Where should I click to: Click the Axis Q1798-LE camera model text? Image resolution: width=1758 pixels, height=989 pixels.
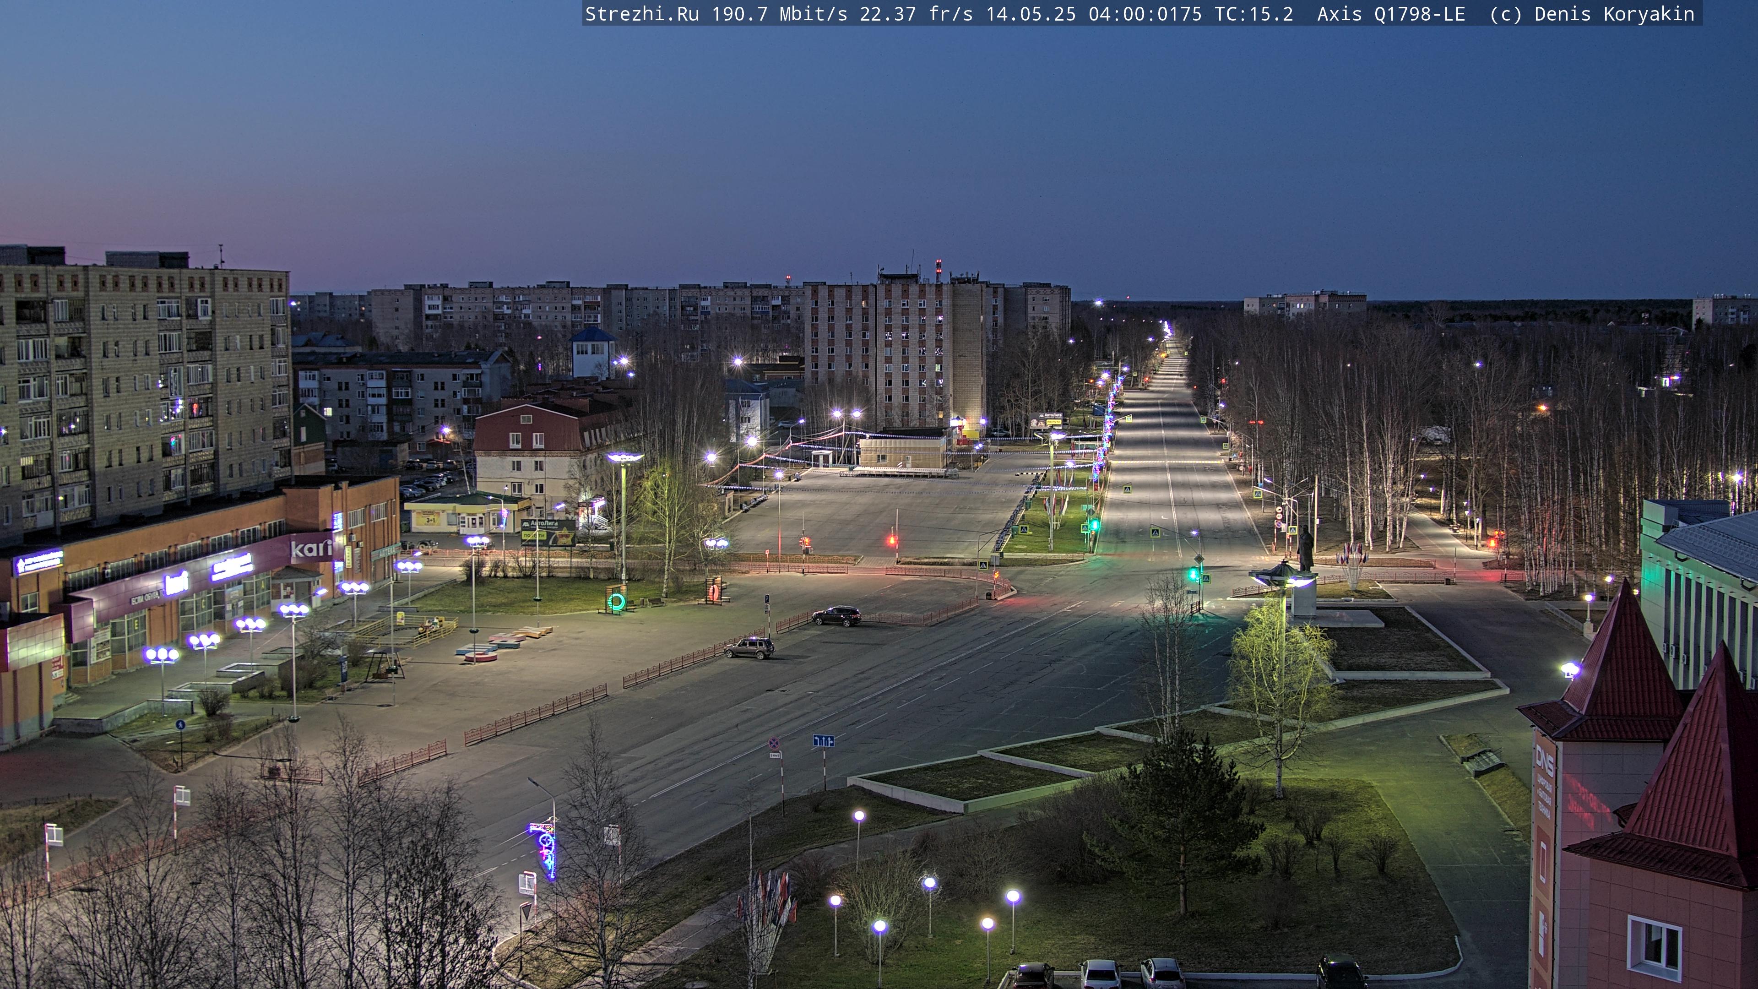pos(1391,14)
